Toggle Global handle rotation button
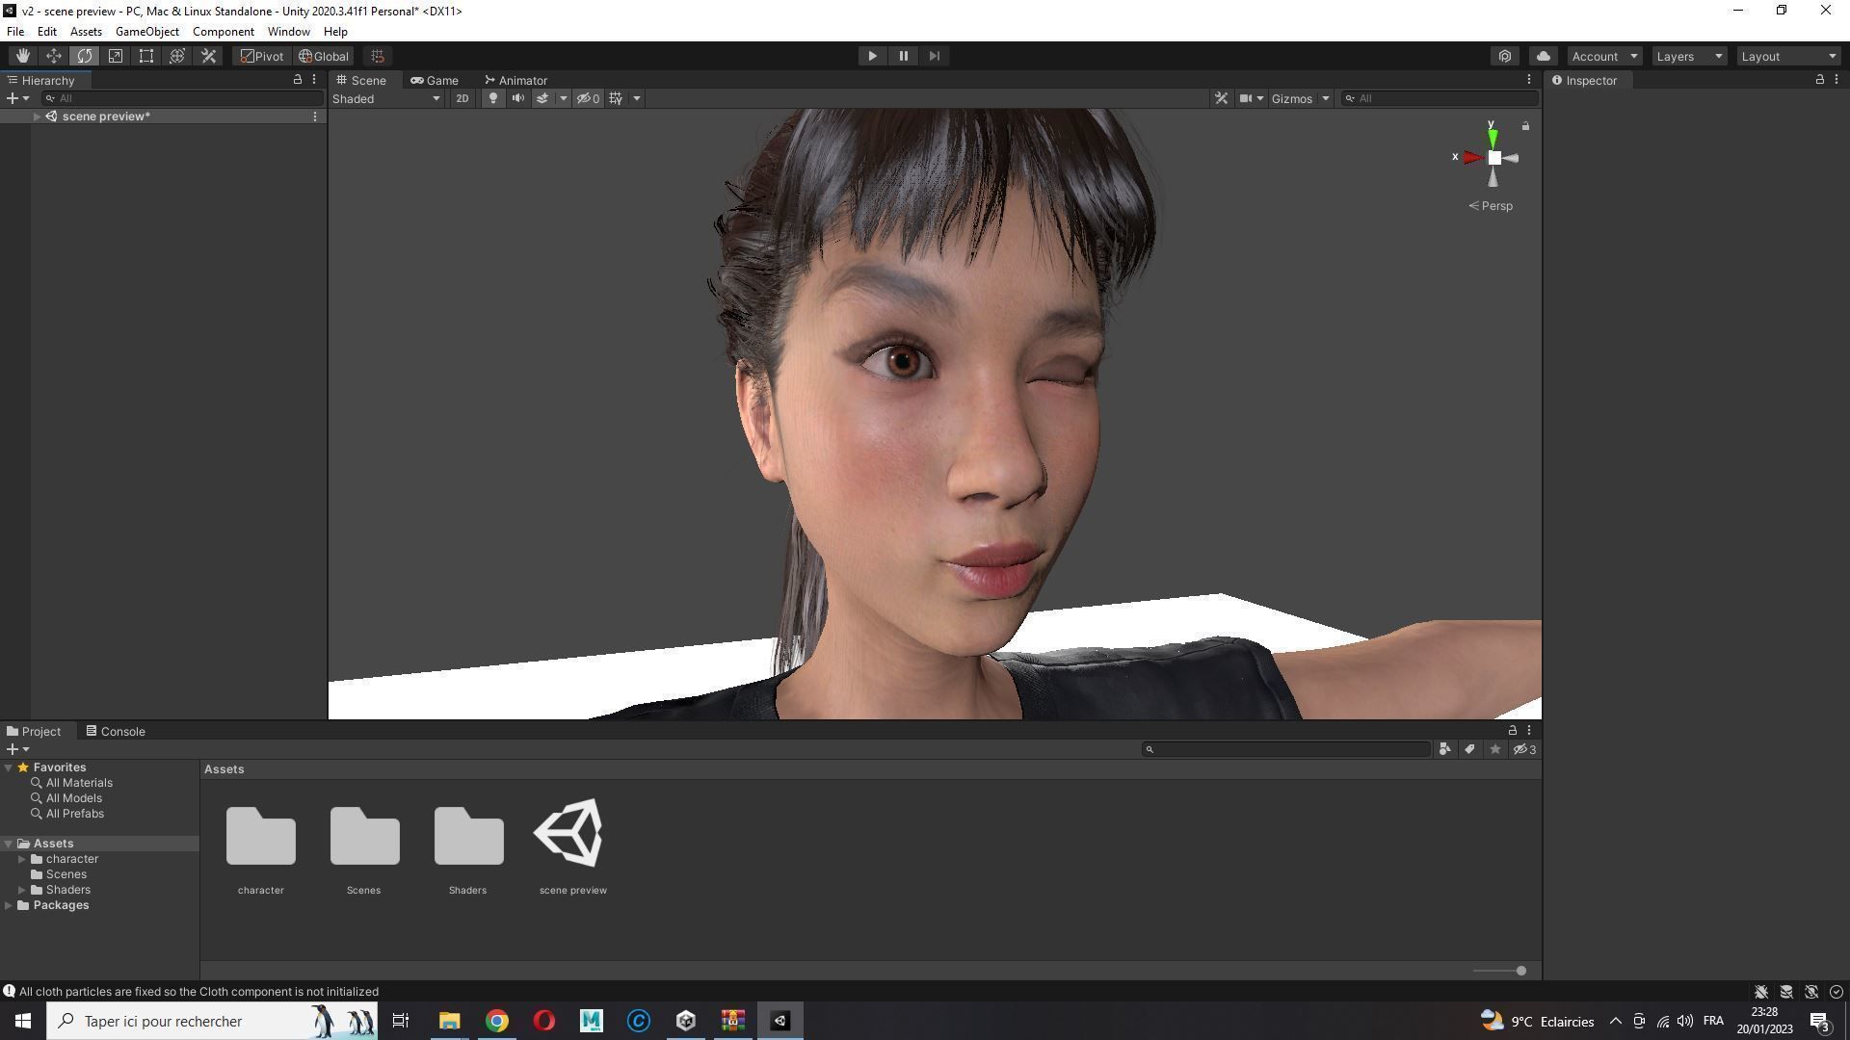The height and width of the screenshot is (1040, 1850). click(324, 56)
